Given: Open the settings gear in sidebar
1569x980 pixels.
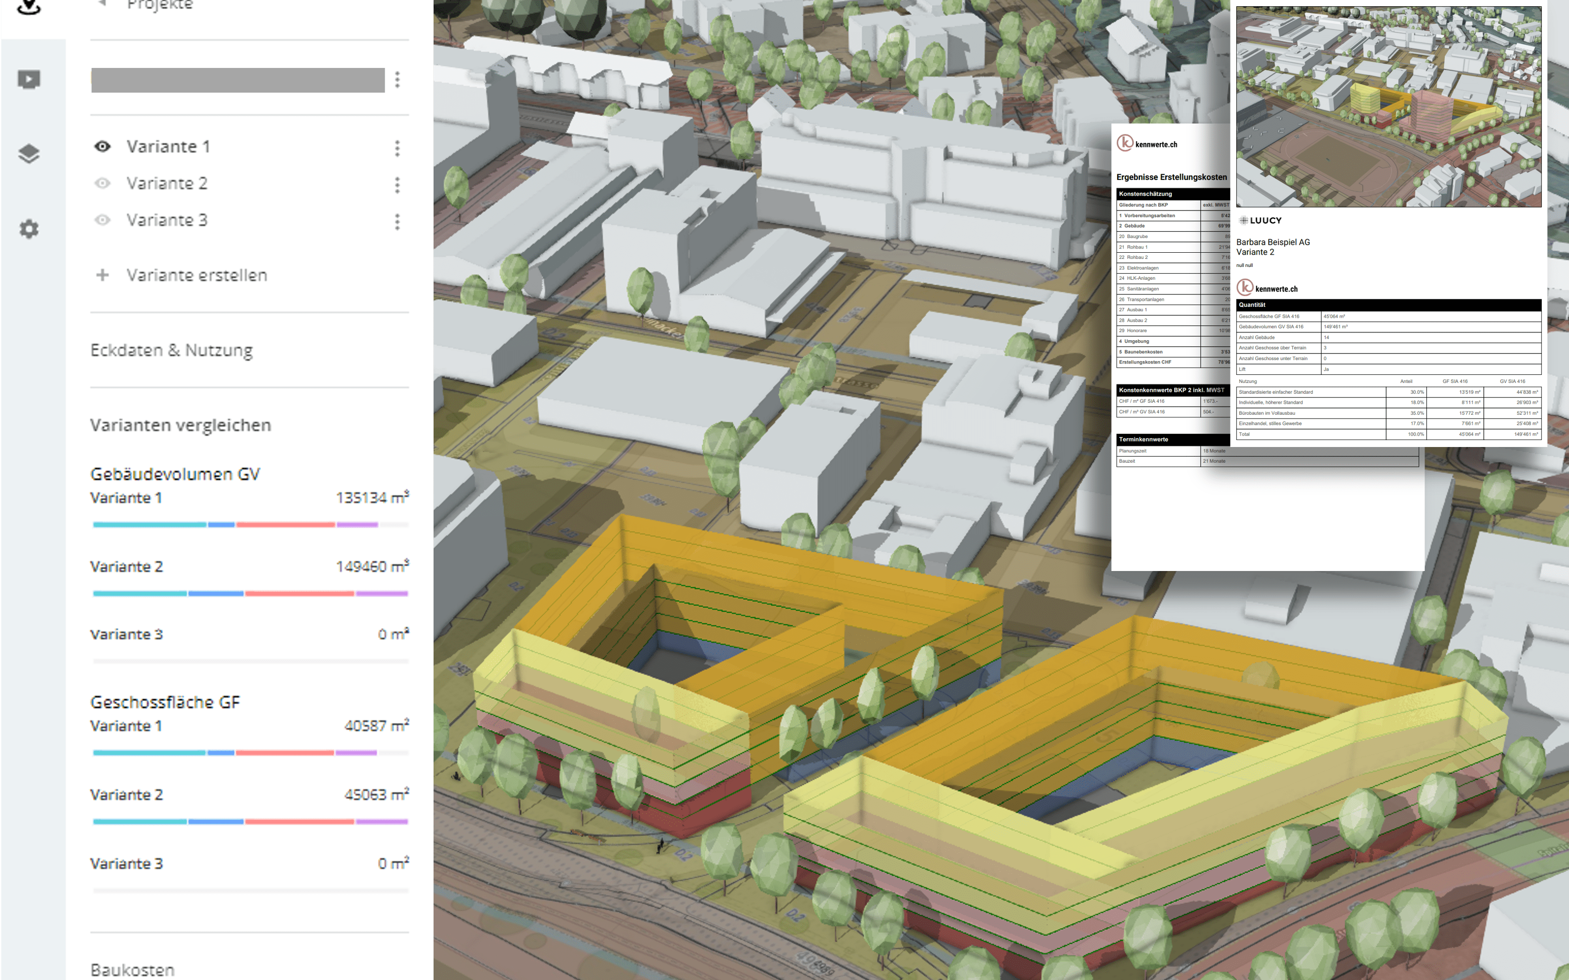Looking at the screenshot, I should [29, 229].
